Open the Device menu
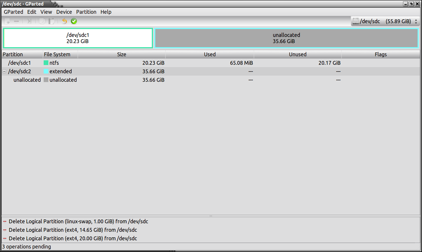Viewport: 422px width, 252px height. (x=64, y=12)
